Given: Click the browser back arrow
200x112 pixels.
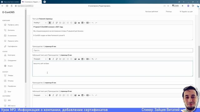Looking at the screenshot, I should pos(2,6).
